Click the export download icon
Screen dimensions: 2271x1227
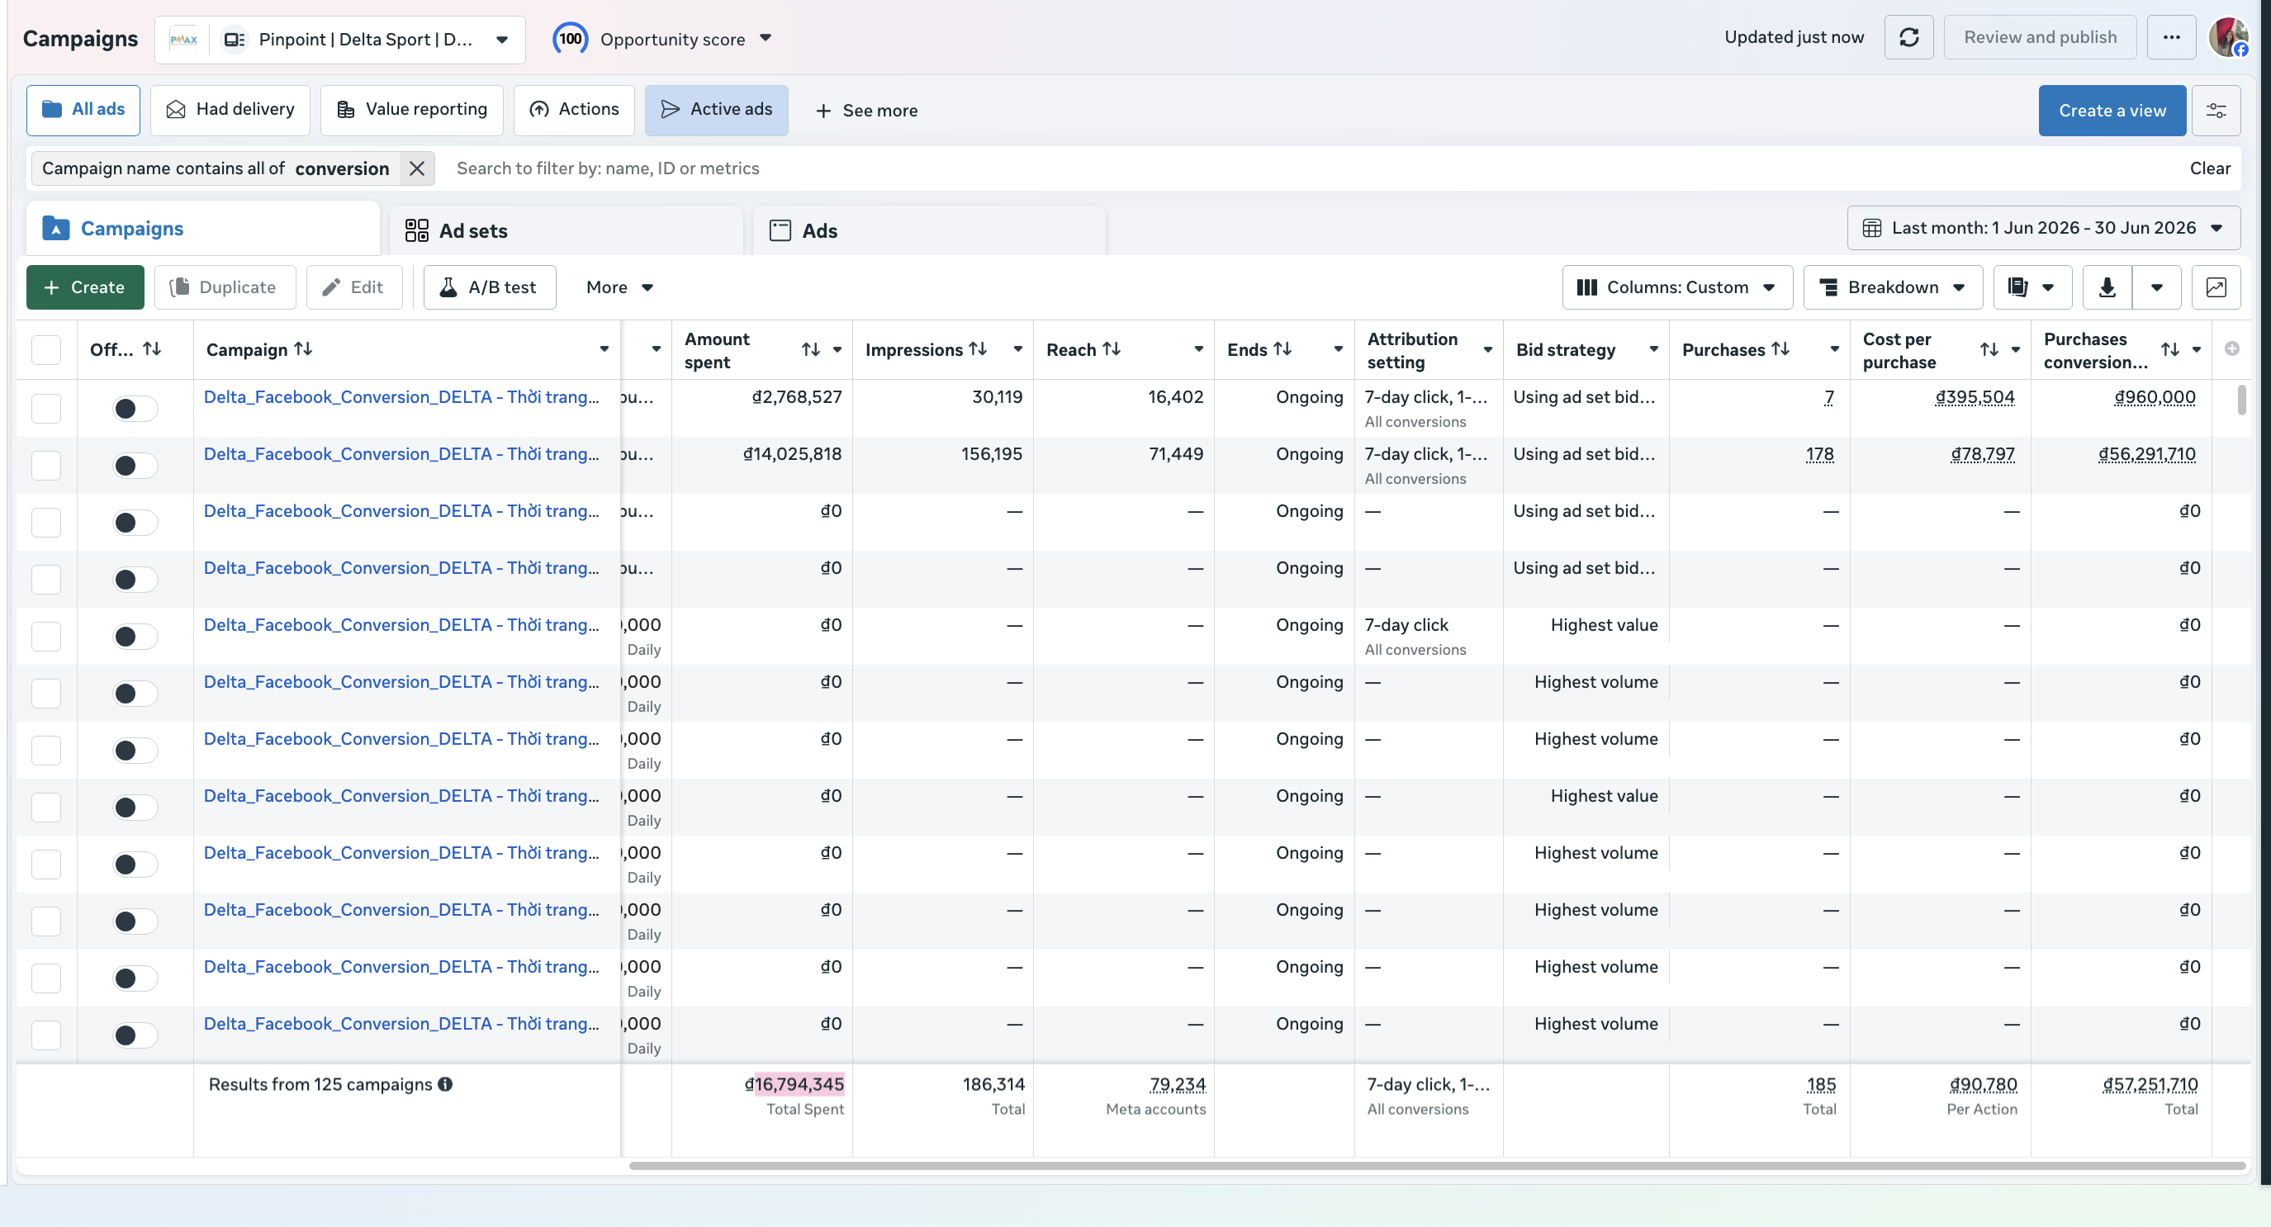[x=2107, y=287]
